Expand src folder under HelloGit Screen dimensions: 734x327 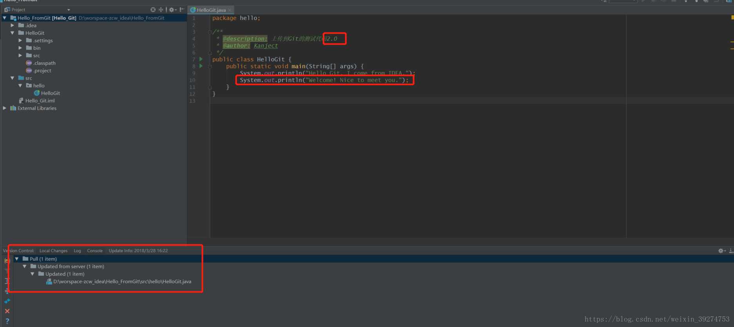(20, 55)
